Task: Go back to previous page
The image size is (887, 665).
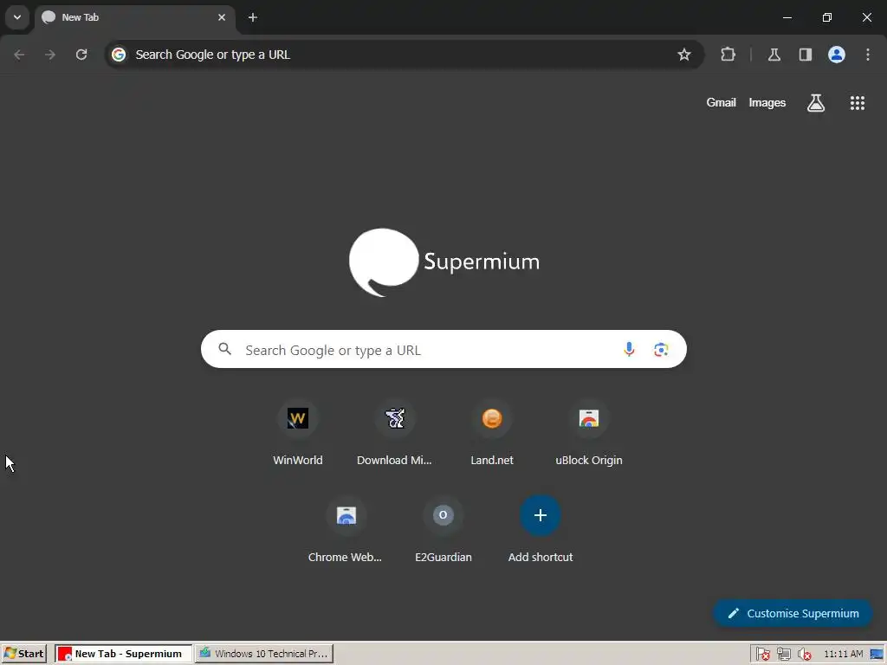Action: [x=19, y=55]
